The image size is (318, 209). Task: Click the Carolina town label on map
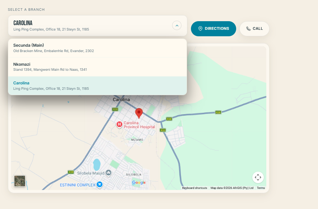pyautogui.click(x=121, y=99)
